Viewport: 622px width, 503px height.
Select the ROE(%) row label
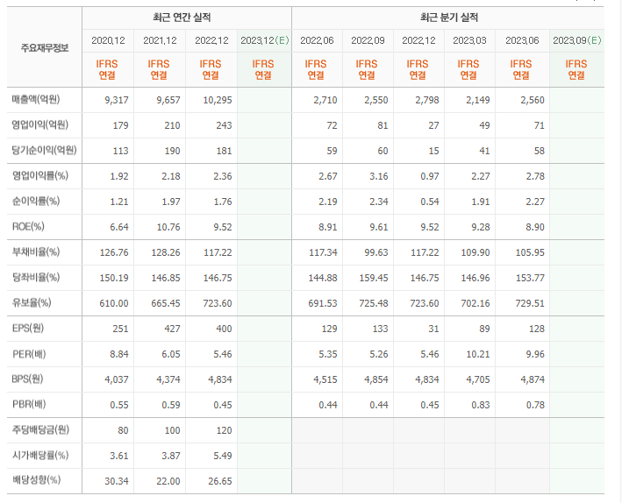[28, 226]
